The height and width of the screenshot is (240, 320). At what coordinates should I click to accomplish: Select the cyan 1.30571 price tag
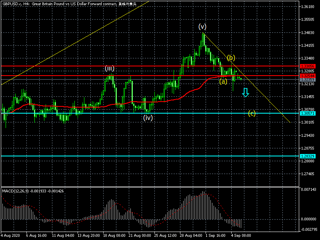pos(308,114)
